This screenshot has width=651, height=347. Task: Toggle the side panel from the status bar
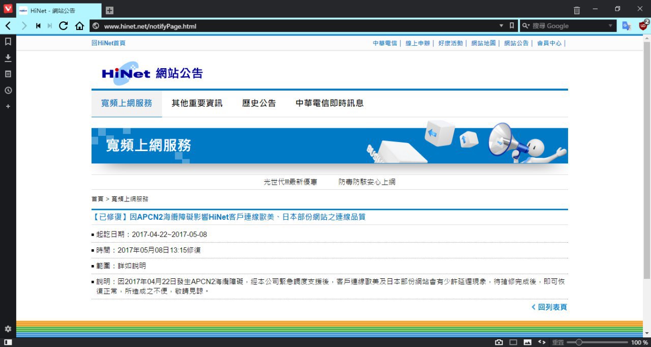[8, 342]
